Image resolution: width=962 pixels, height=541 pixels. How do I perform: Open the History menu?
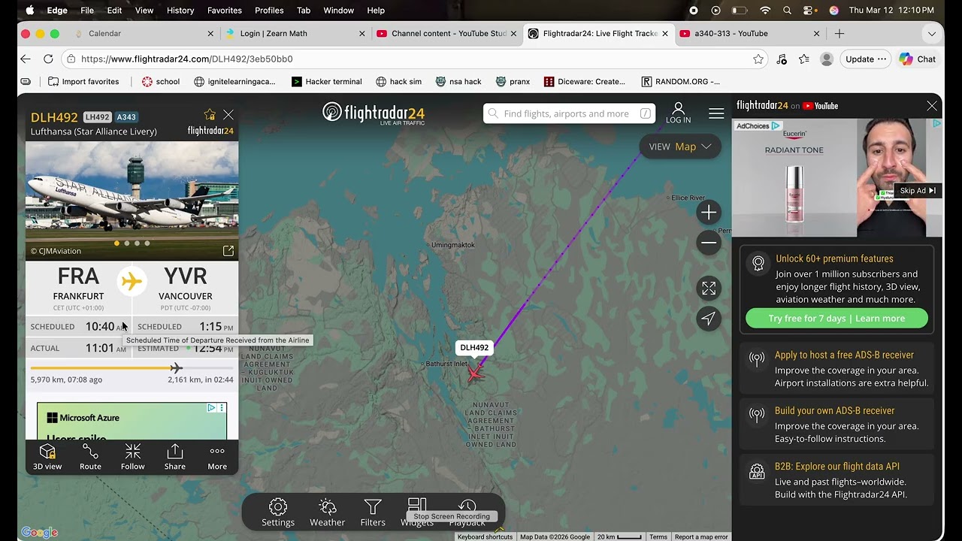click(x=180, y=11)
